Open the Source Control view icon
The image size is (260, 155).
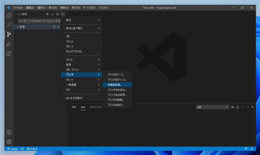9,34
